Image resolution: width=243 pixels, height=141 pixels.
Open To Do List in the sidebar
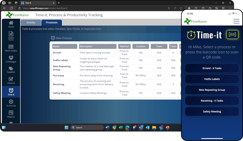click(x=11, y=103)
